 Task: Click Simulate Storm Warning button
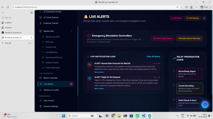click(189, 38)
